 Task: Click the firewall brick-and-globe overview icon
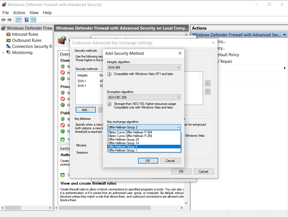click(x=62, y=40)
